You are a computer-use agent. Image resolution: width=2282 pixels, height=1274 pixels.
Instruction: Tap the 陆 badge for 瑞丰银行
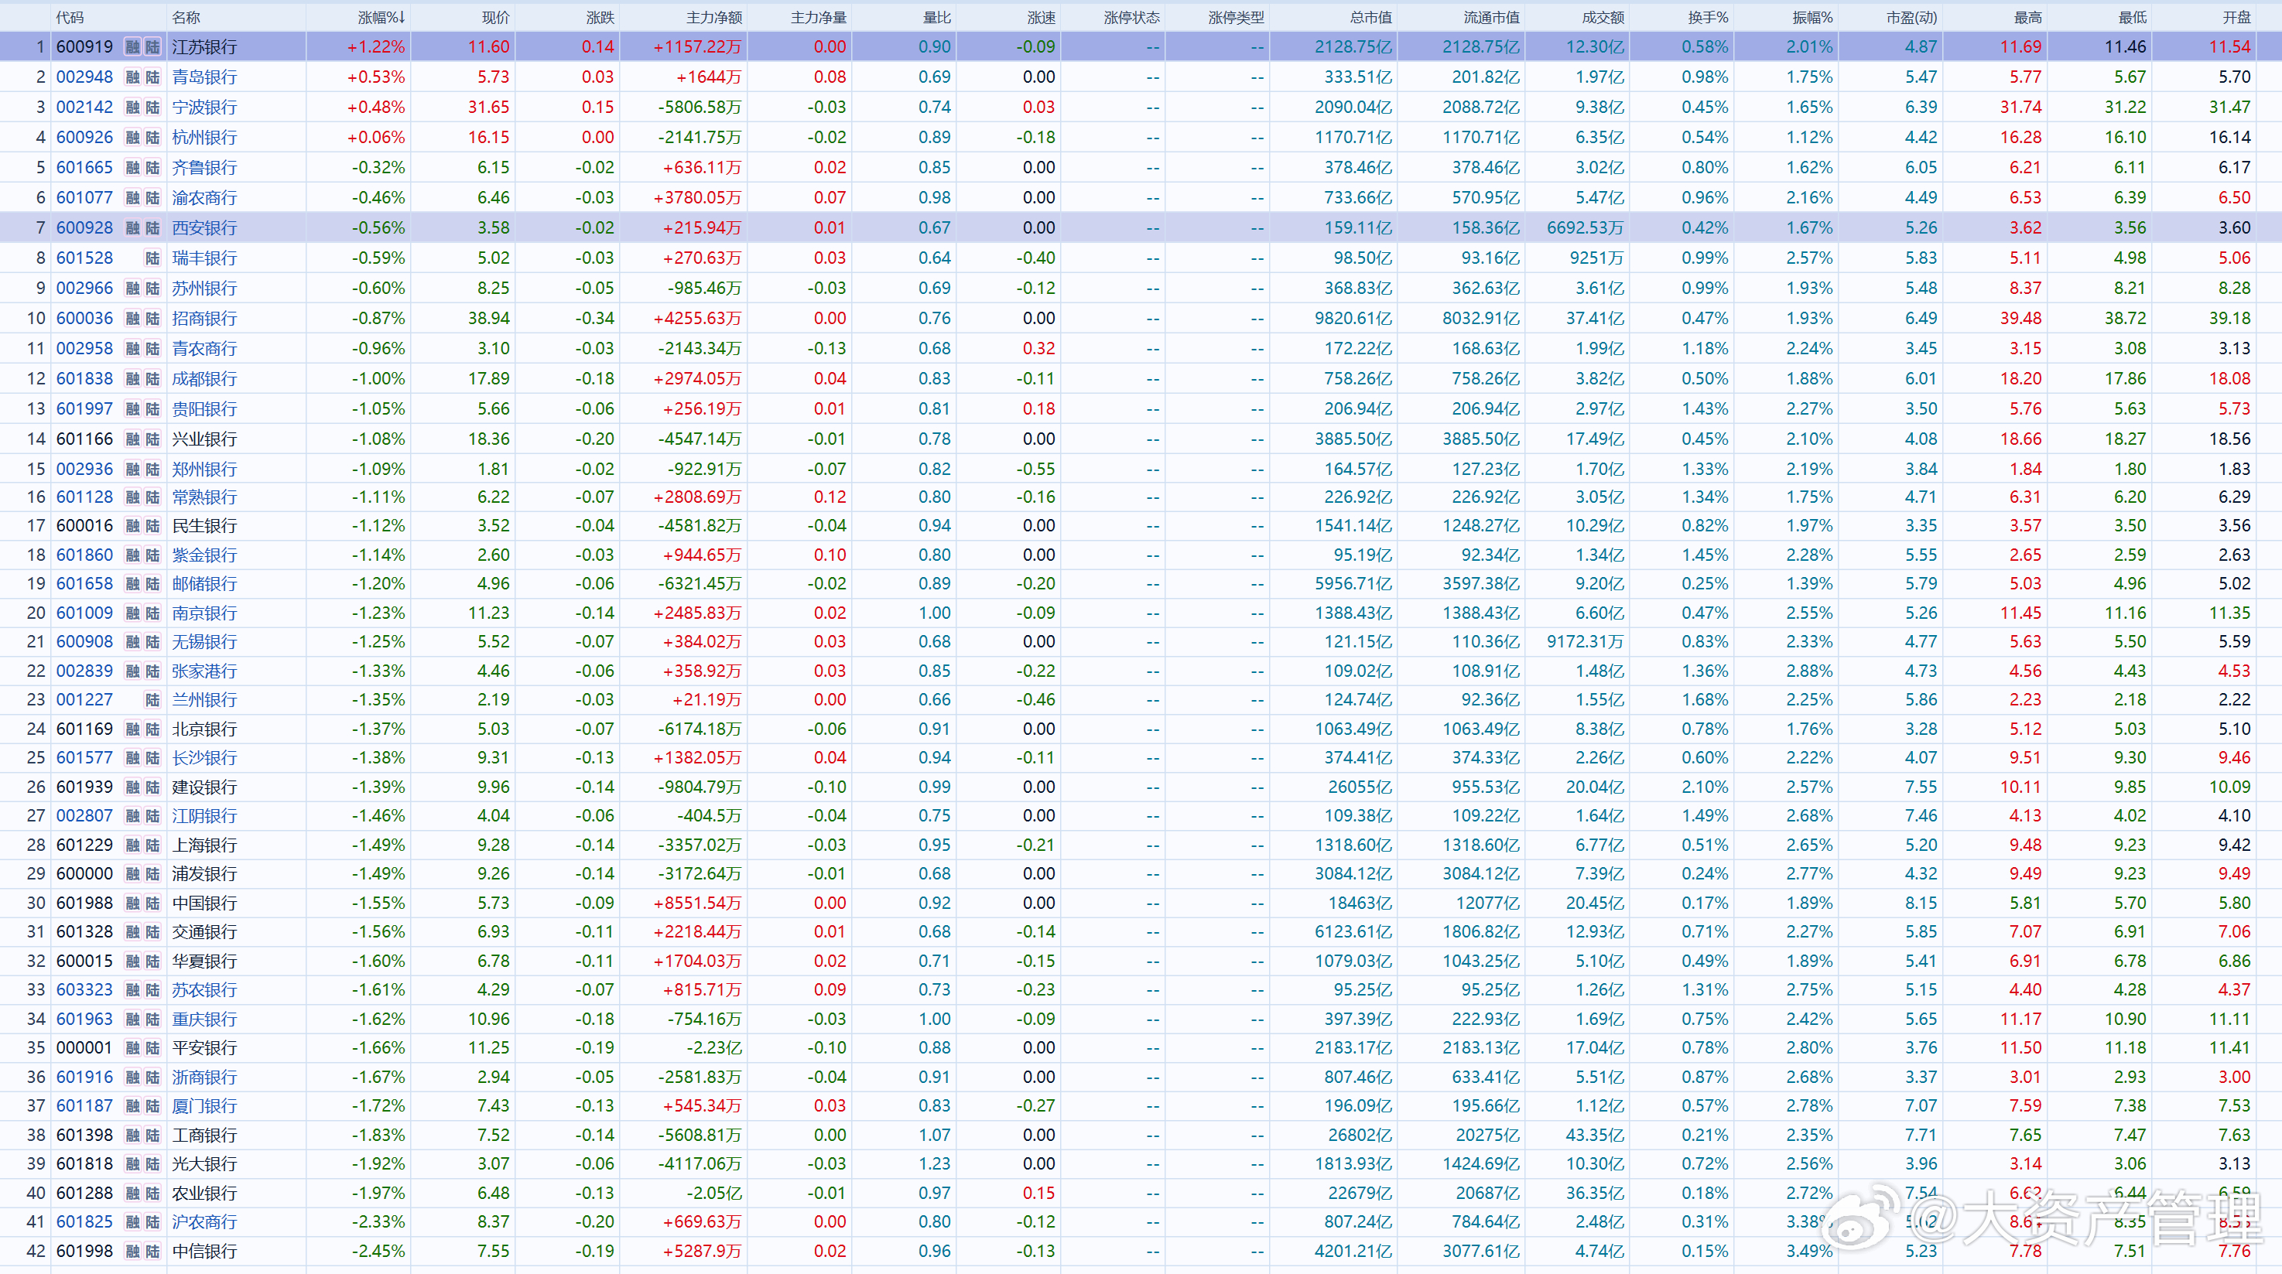pyautogui.click(x=152, y=258)
